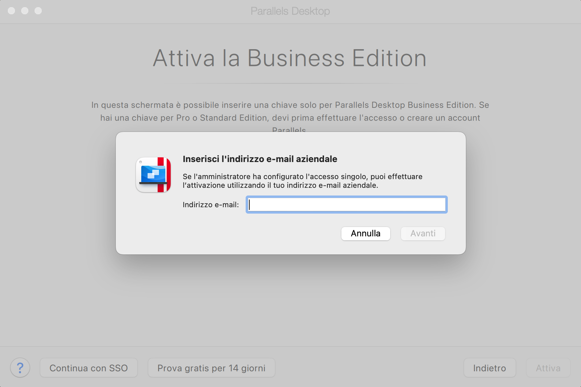
Task: Start Prova gratis per 14 giorni
Action: click(212, 368)
